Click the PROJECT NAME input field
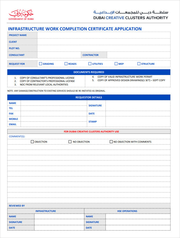180x238 pixels. 104,35
